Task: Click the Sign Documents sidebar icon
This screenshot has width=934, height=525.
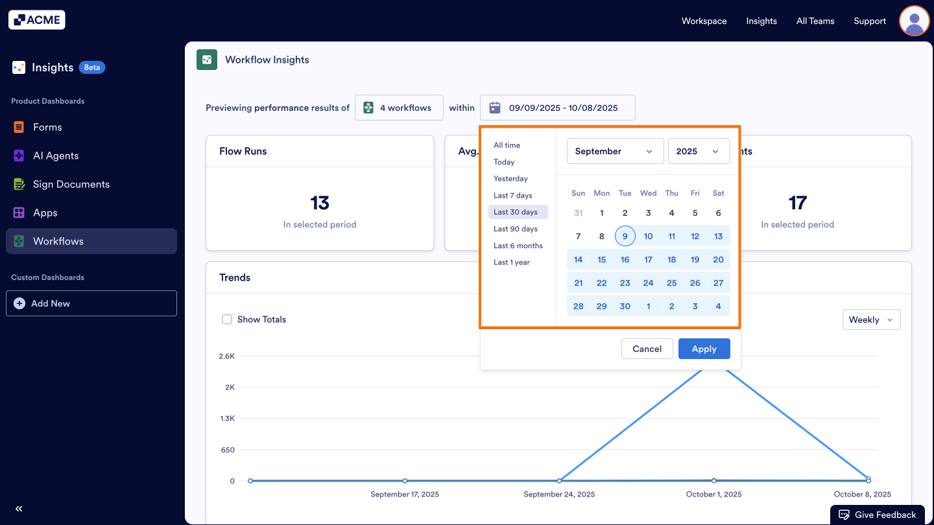Action: [x=19, y=184]
